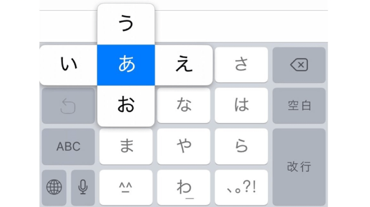Tap the ら key
370x207 pixels.
(x=242, y=147)
